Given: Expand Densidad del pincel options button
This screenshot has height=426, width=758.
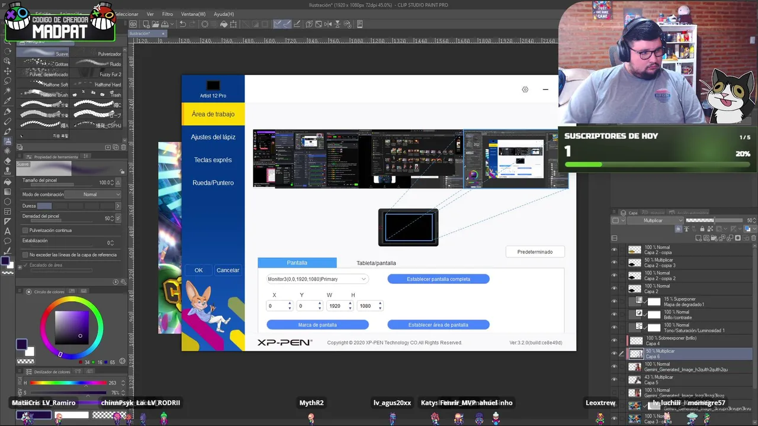Looking at the screenshot, I should (x=118, y=218).
